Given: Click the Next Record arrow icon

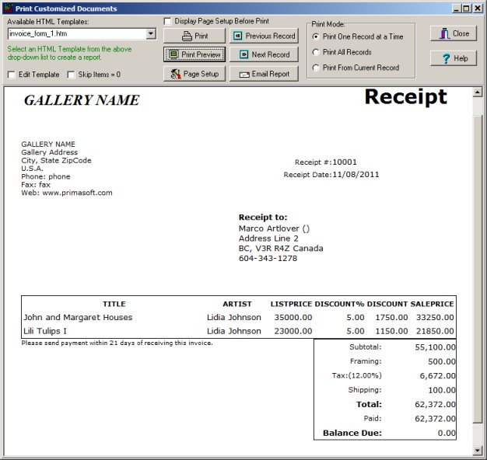Looking at the screenshot, I should [x=243, y=54].
